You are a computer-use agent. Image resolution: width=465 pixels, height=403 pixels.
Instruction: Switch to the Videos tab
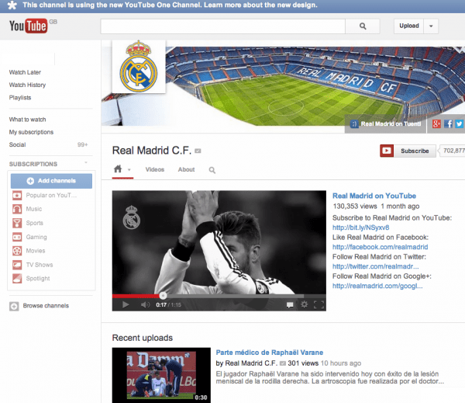(155, 169)
